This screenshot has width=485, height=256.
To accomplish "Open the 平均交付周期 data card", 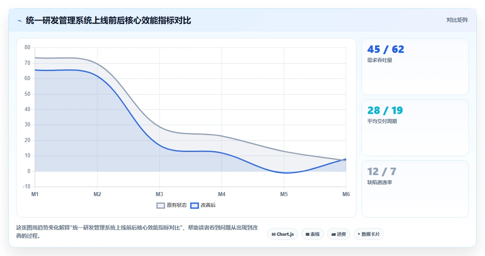I will 415,128.
